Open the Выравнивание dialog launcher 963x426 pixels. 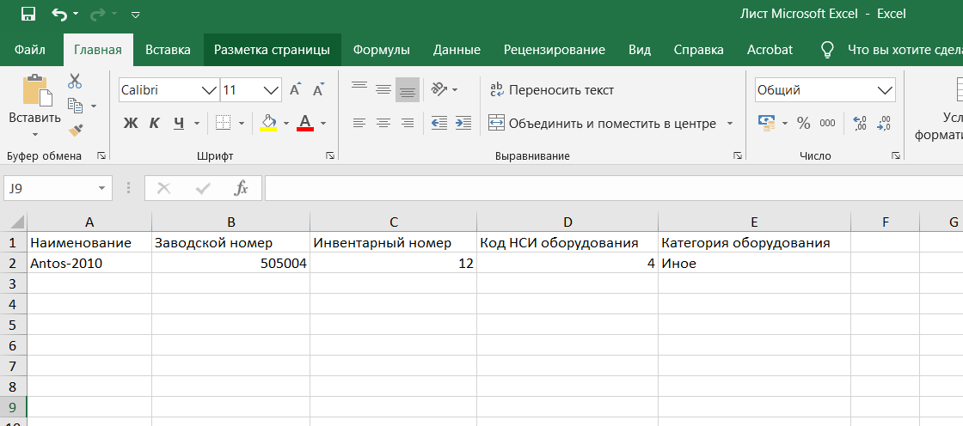point(738,156)
